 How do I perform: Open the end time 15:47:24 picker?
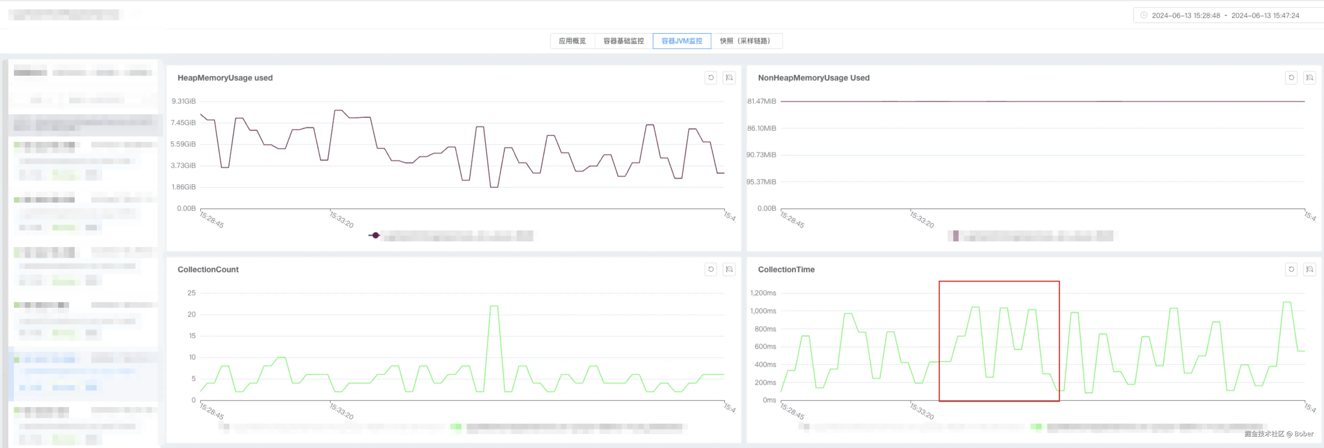coord(1265,16)
